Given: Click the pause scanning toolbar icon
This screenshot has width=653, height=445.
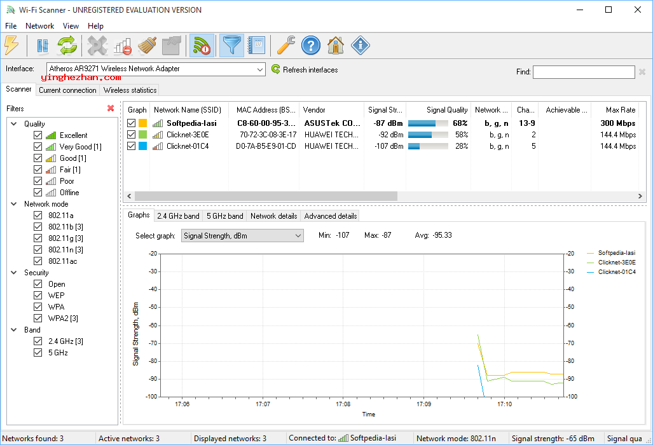Looking at the screenshot, I should pyautogui.click(x=43, y=45).
